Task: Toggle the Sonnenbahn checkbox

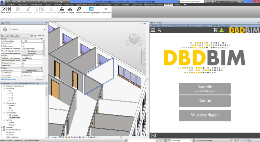Action: click(23, 65)
